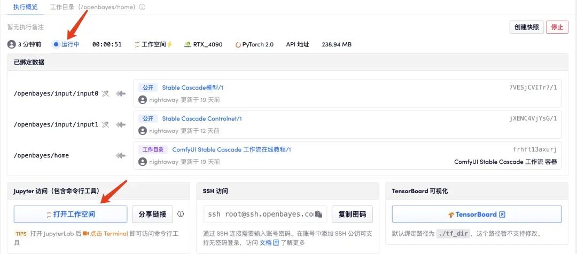
Task: Click the 分享链接 button
Action: pyautogui.click(x=152, y=214)
